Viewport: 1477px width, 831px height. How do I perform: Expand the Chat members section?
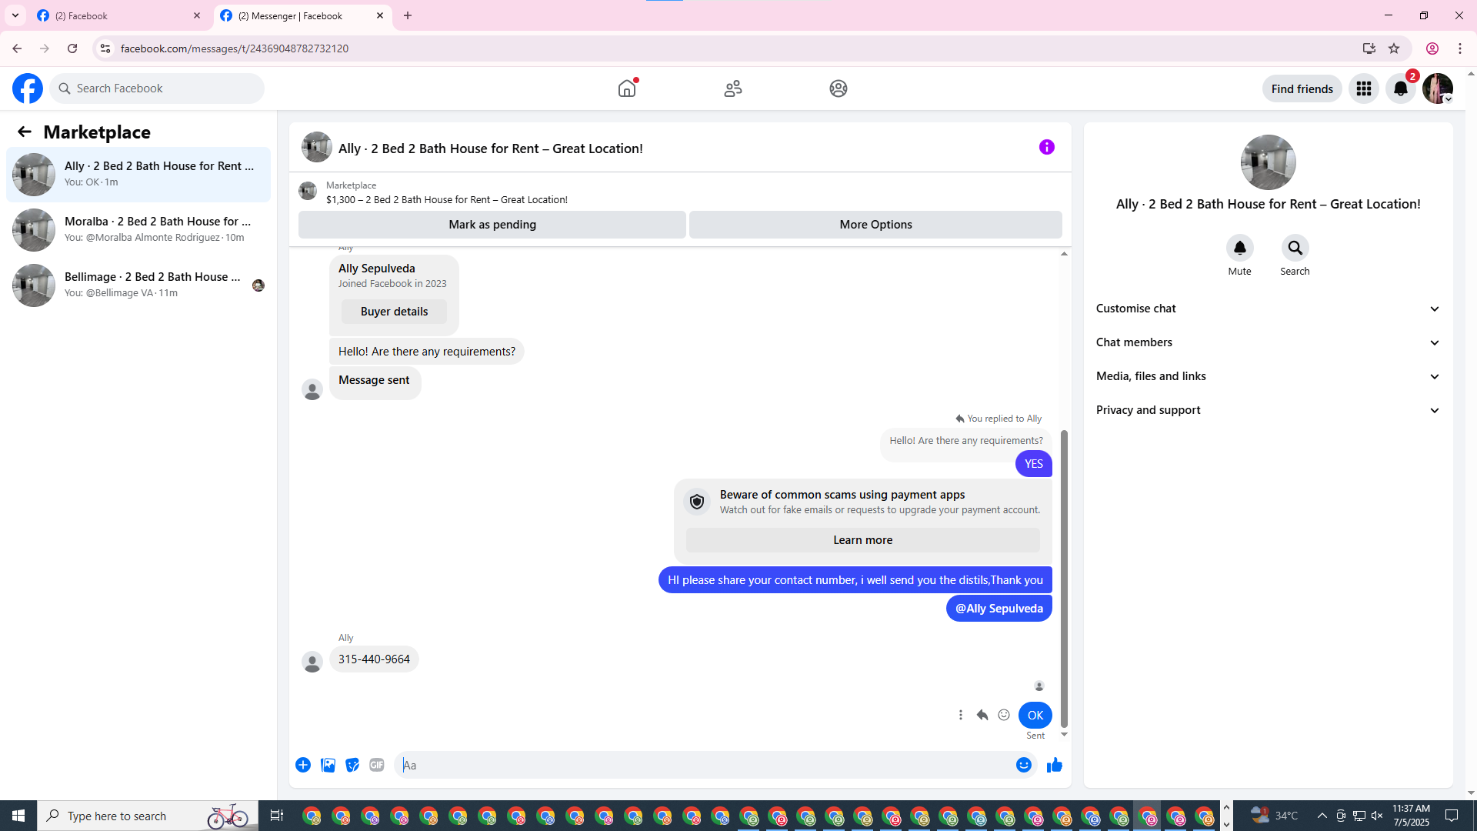[x=1267, y=342]
